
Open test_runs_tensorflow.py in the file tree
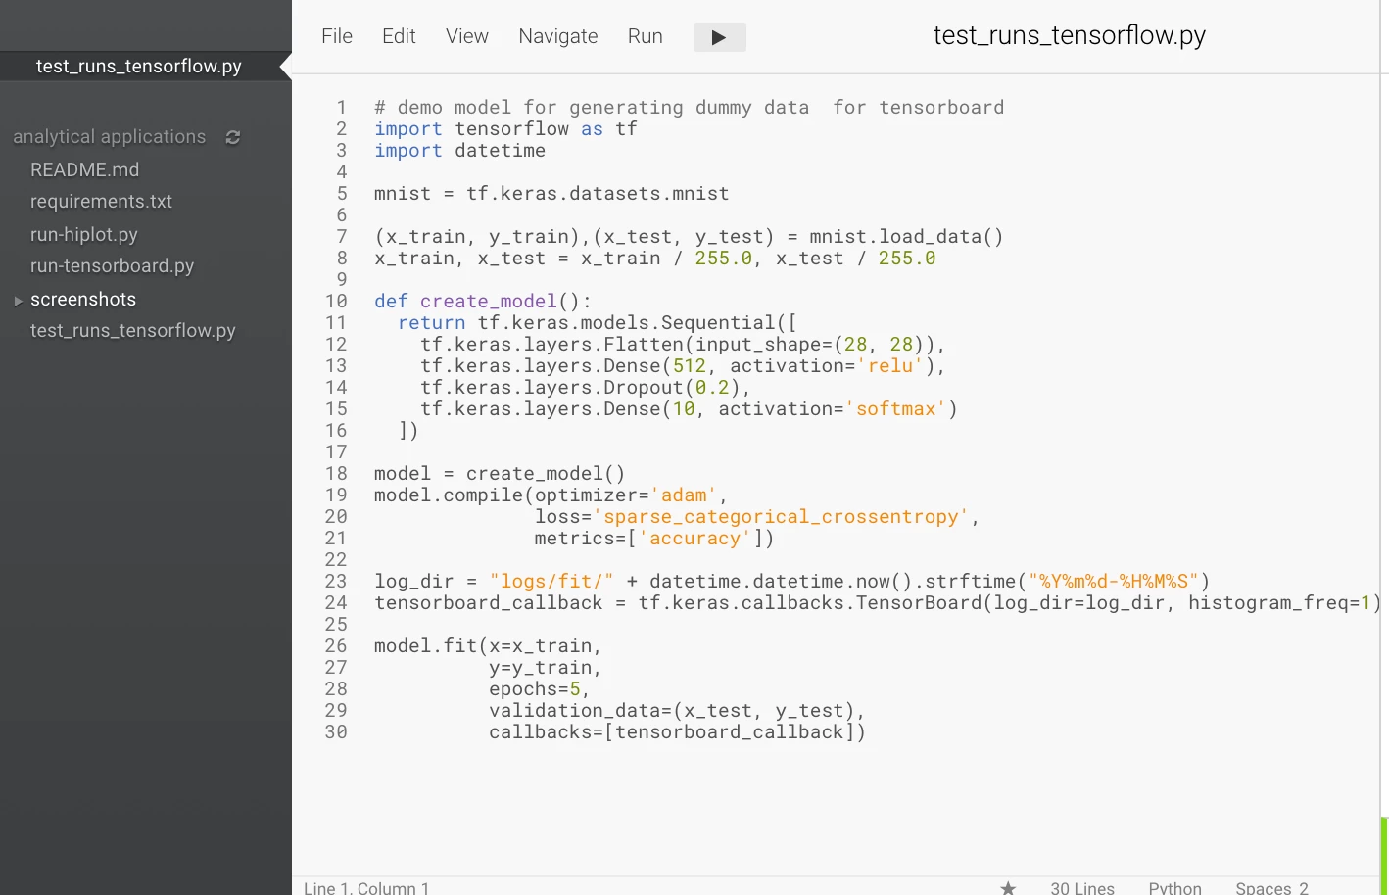tap(133, 331)
